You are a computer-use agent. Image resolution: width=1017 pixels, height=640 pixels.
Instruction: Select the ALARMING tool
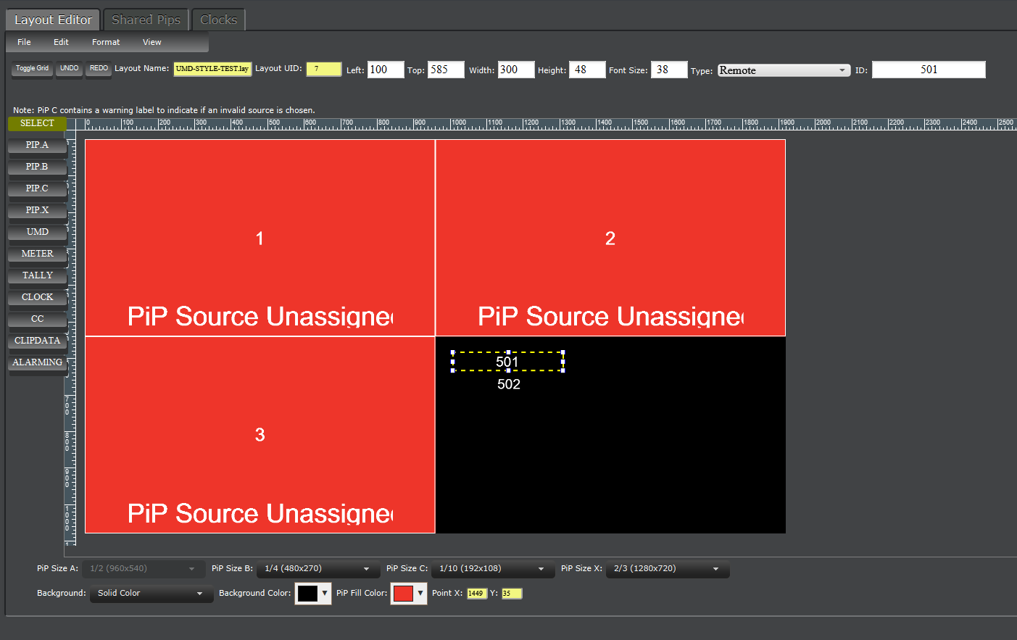(37, 362)
